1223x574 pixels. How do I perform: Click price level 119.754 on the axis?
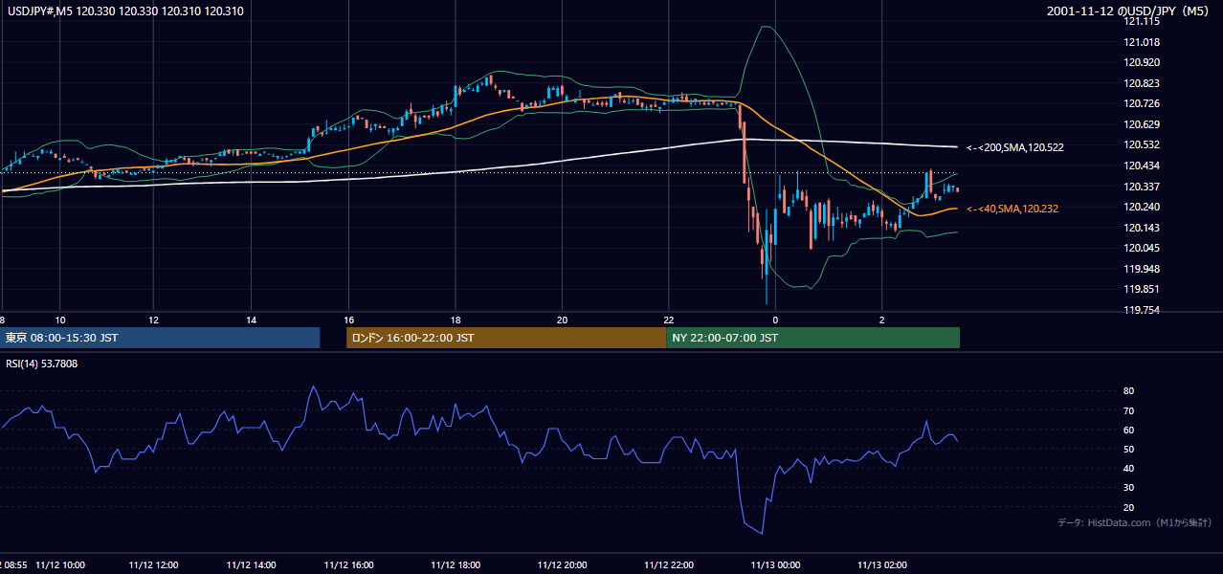pos(1142,310)
